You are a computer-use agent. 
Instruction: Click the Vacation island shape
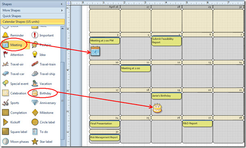coord(35,84)
